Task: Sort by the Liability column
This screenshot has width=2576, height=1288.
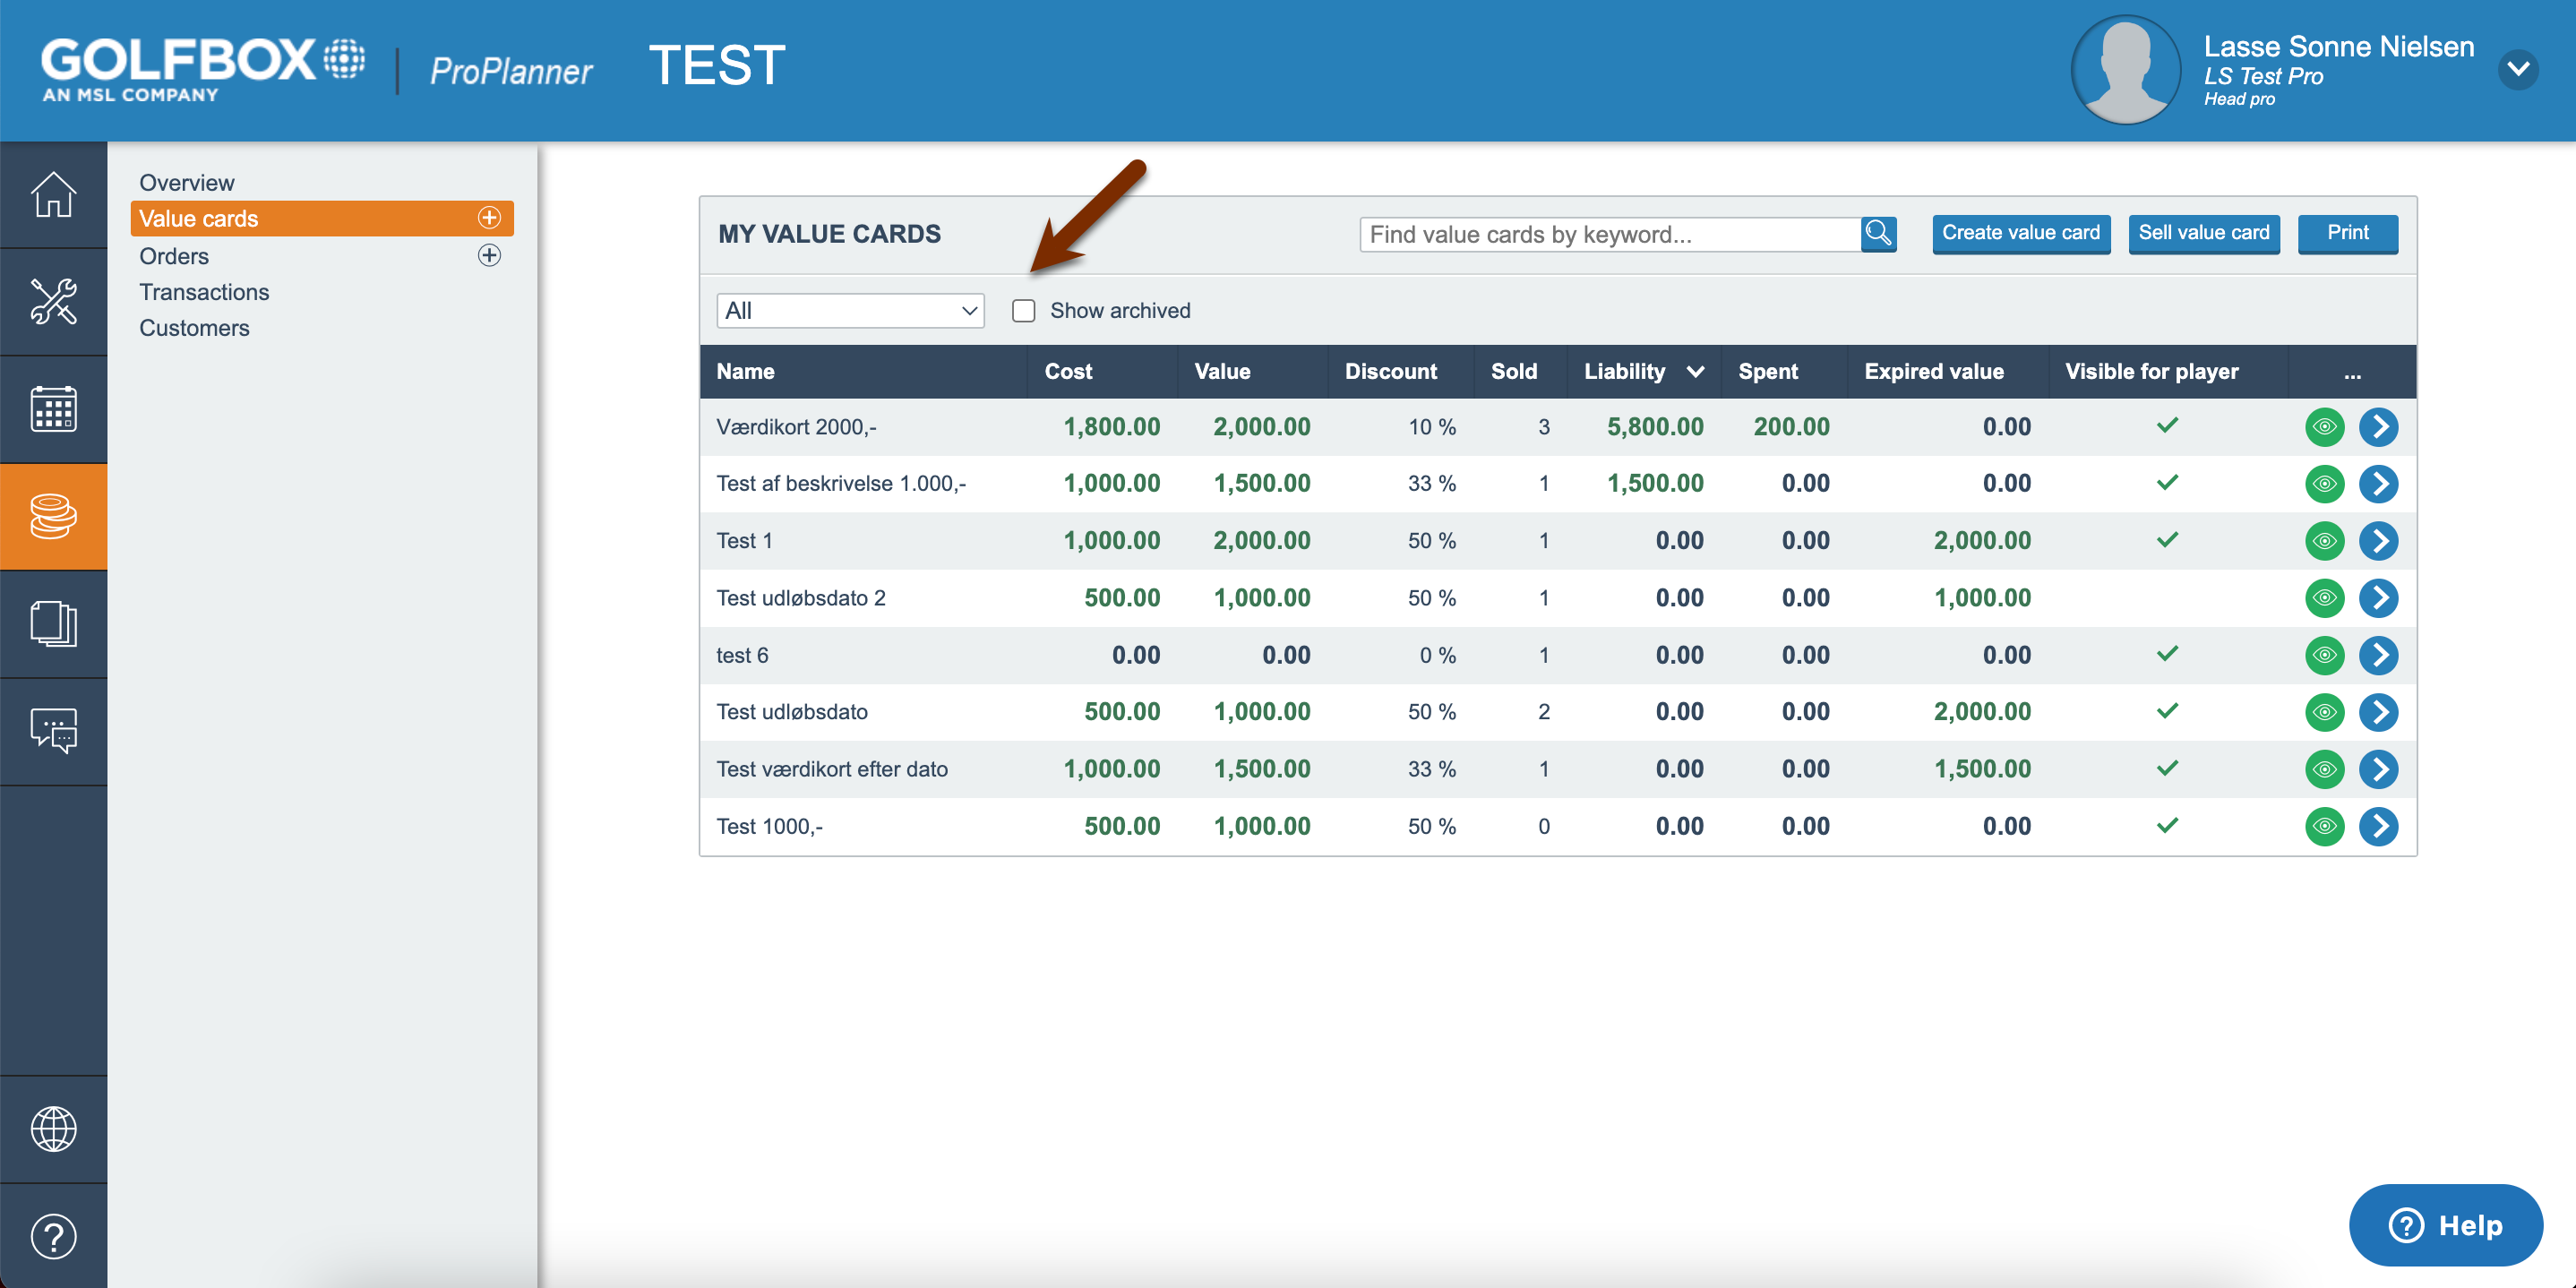Action: (x=1643, y=372)
